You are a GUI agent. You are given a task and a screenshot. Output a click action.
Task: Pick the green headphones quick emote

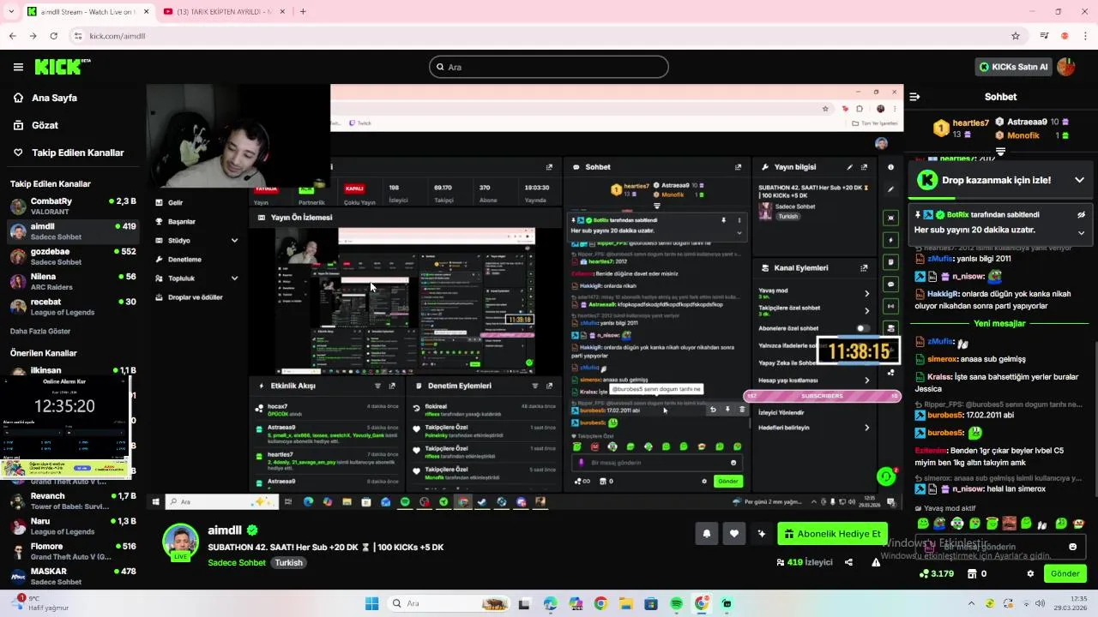[957, 523]
